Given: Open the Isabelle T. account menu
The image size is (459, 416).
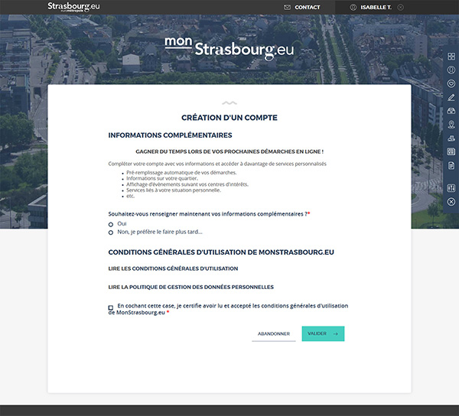Looking at the screenshot, I should click(x=376, y=8).
